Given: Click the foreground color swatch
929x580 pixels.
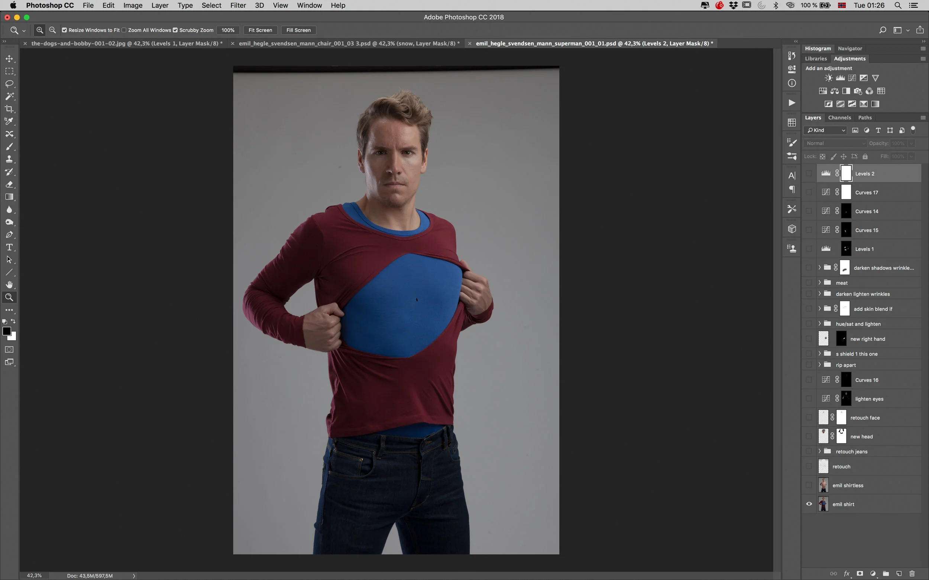Looking at the screenshot, I should tap(7, 331).
